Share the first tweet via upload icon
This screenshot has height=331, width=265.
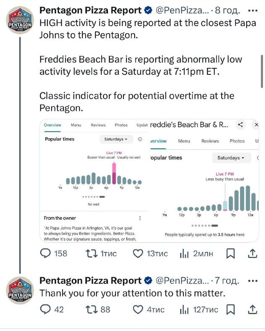pos(252,253)
